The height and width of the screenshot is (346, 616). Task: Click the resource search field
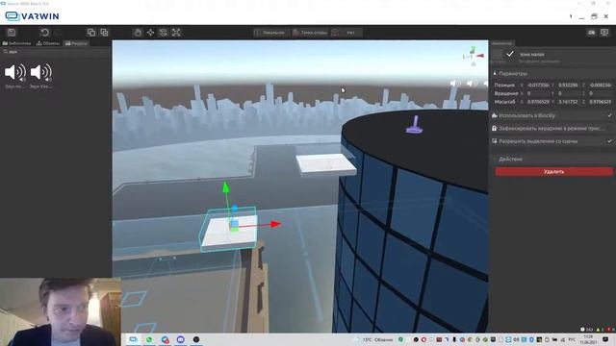[x=55, y=51]
